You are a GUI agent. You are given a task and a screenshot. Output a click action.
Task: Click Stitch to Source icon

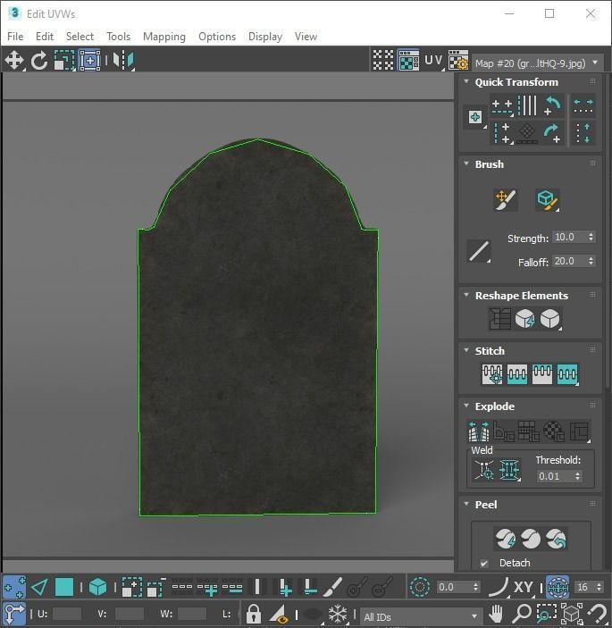(x=542, y=374)
